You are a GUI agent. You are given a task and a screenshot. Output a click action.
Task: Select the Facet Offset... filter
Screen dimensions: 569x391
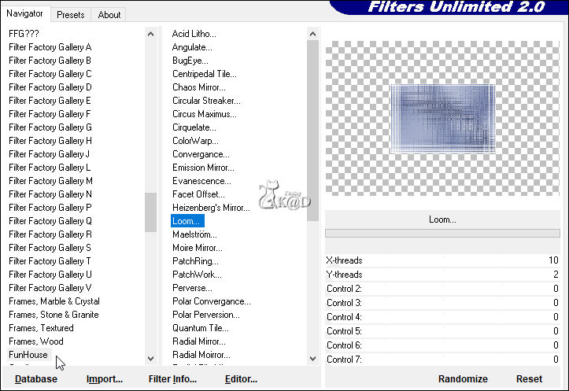(x=198, y=194)
